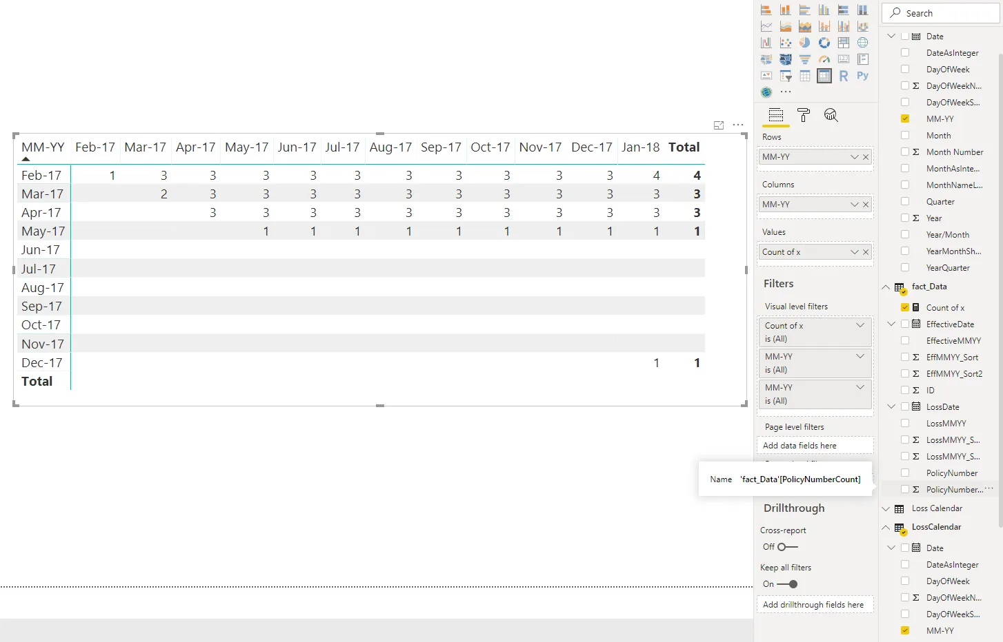The width and height of the screenshot is (1003, 642).
Task: Select the clustered bar chart visual
Action: [805, 10]
